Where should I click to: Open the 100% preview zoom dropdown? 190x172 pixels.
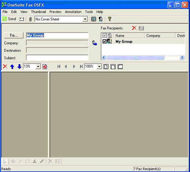[99, 66]
